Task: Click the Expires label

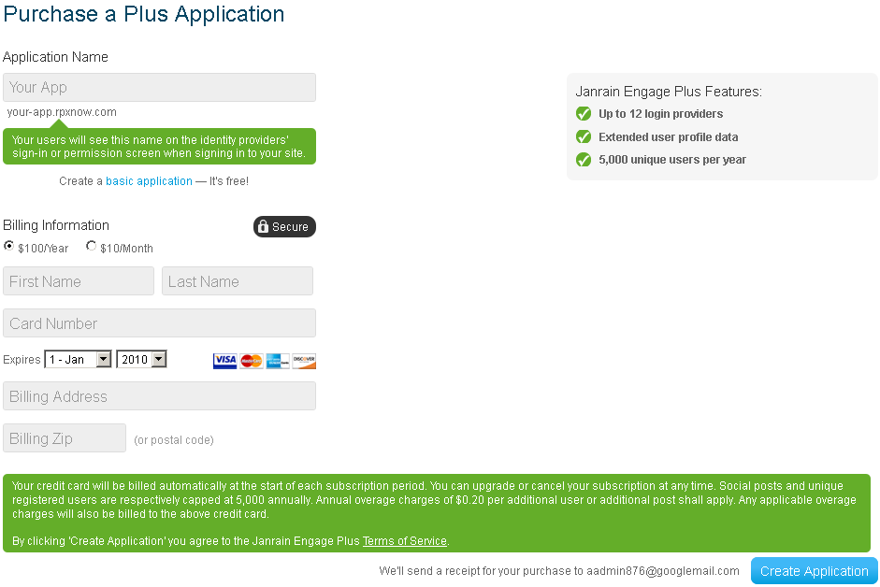Action: tap(22, 360)
